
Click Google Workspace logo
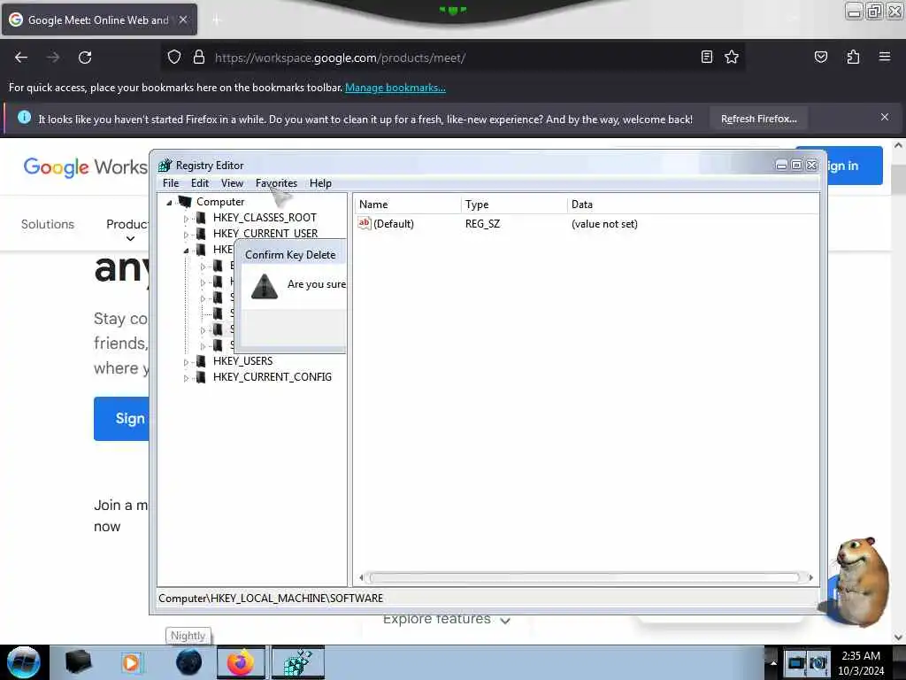click(86, 166)
